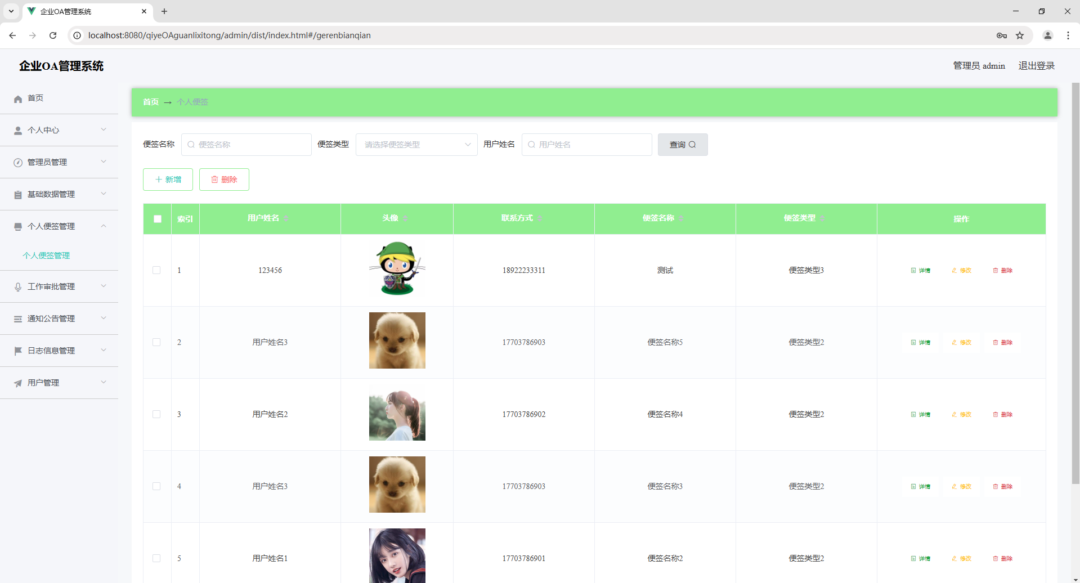Open the 请选择便签类型 dropdown
Image resolution: width=1080 pixels, height=583 pixels.
pyautogui.click(x=416, y=144)
